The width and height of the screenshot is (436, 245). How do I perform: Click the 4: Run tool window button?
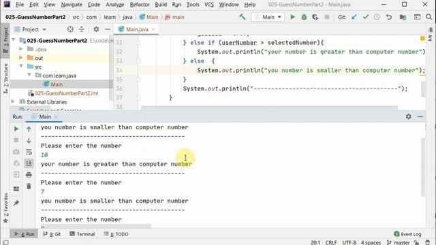[25, 234]
